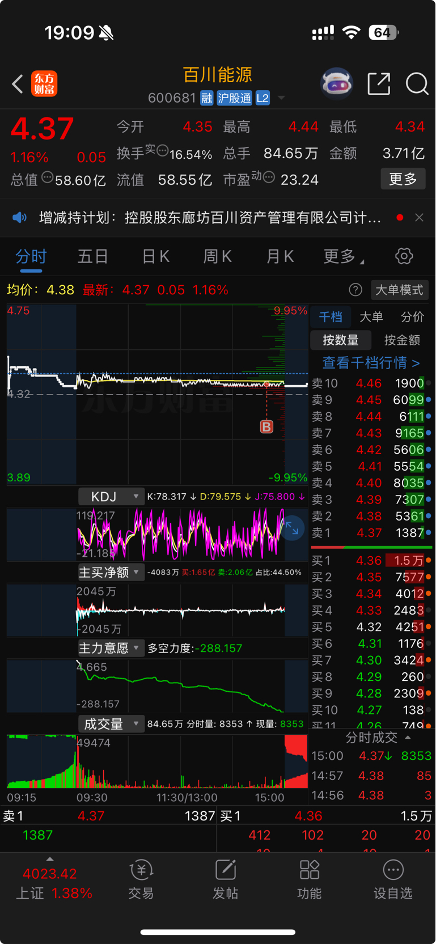Screen dimensions: 436x944
Task: Switch to the 月K tab
Action: pyautogui.click(x=280, y=256)
